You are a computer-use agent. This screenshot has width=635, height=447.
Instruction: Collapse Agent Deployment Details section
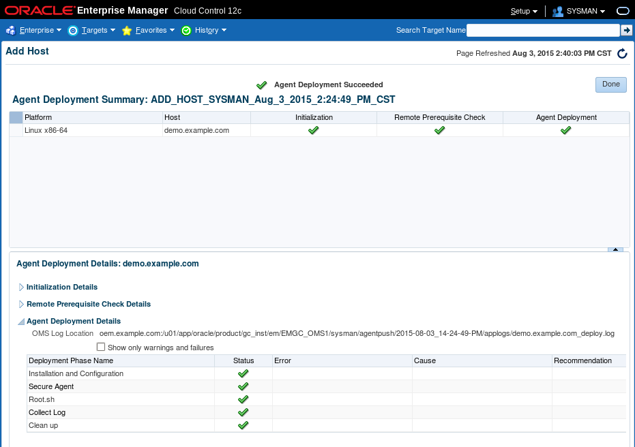point(21,322)
